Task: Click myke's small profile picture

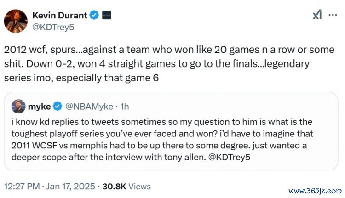Action: click(x=18, y=106)
